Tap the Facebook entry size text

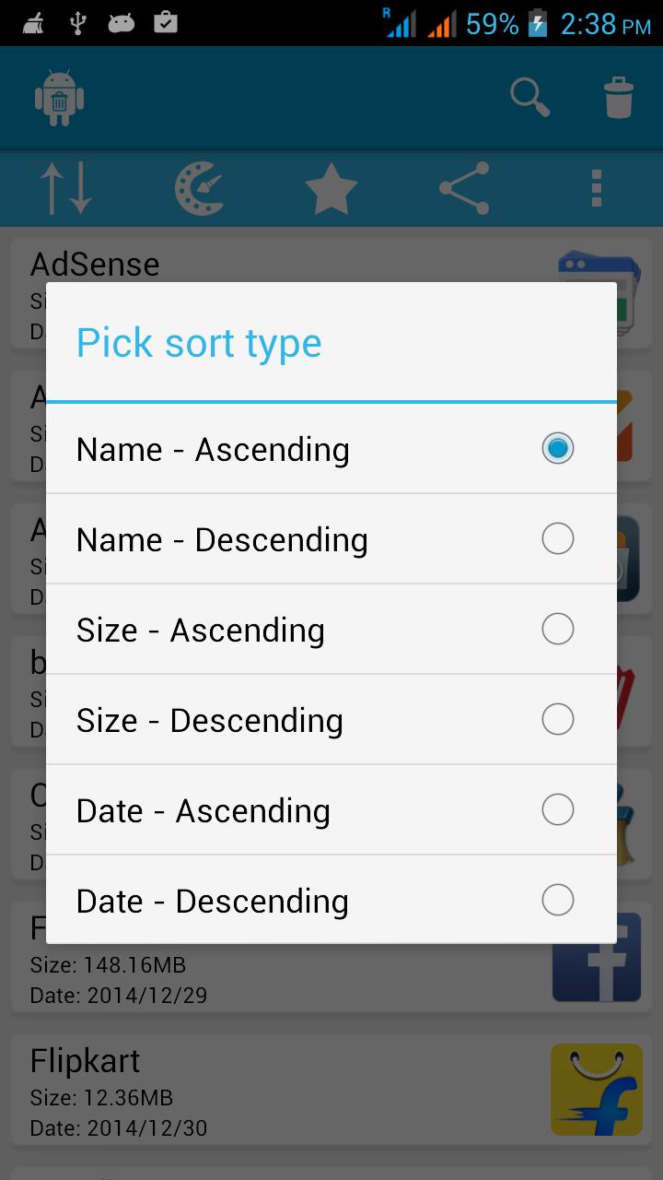click(x=108, y=965)
